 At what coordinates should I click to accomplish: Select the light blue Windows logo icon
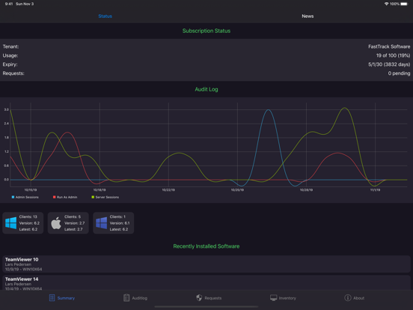(10, 223)
